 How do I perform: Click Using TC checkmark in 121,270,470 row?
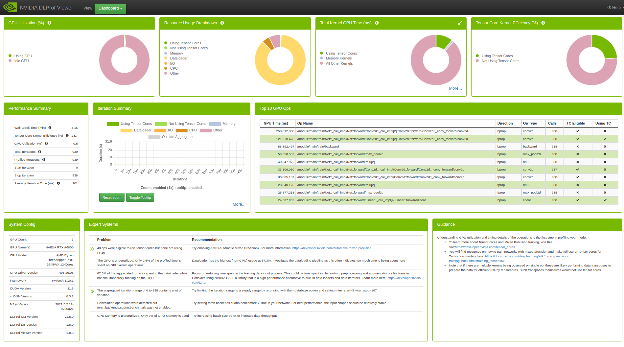[x=605, y=139]
